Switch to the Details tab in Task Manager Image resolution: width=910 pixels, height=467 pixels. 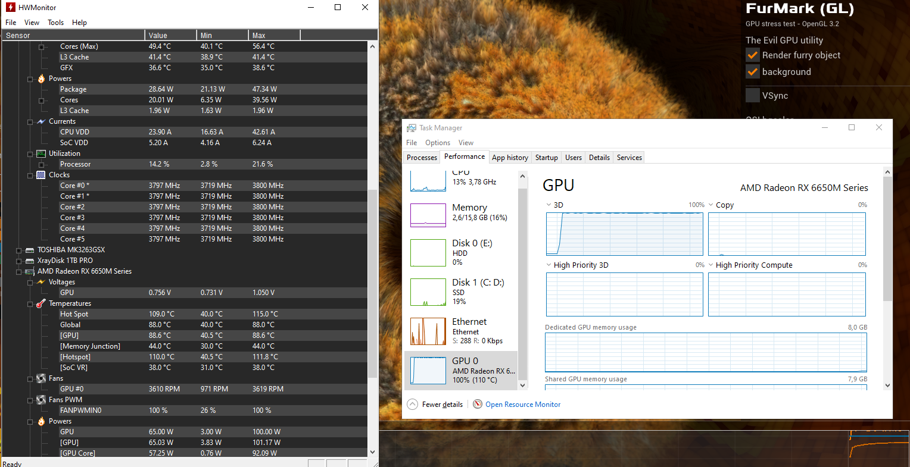[599, 158]
